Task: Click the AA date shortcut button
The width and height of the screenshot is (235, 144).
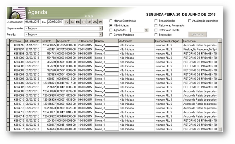Action: (95, 22)
